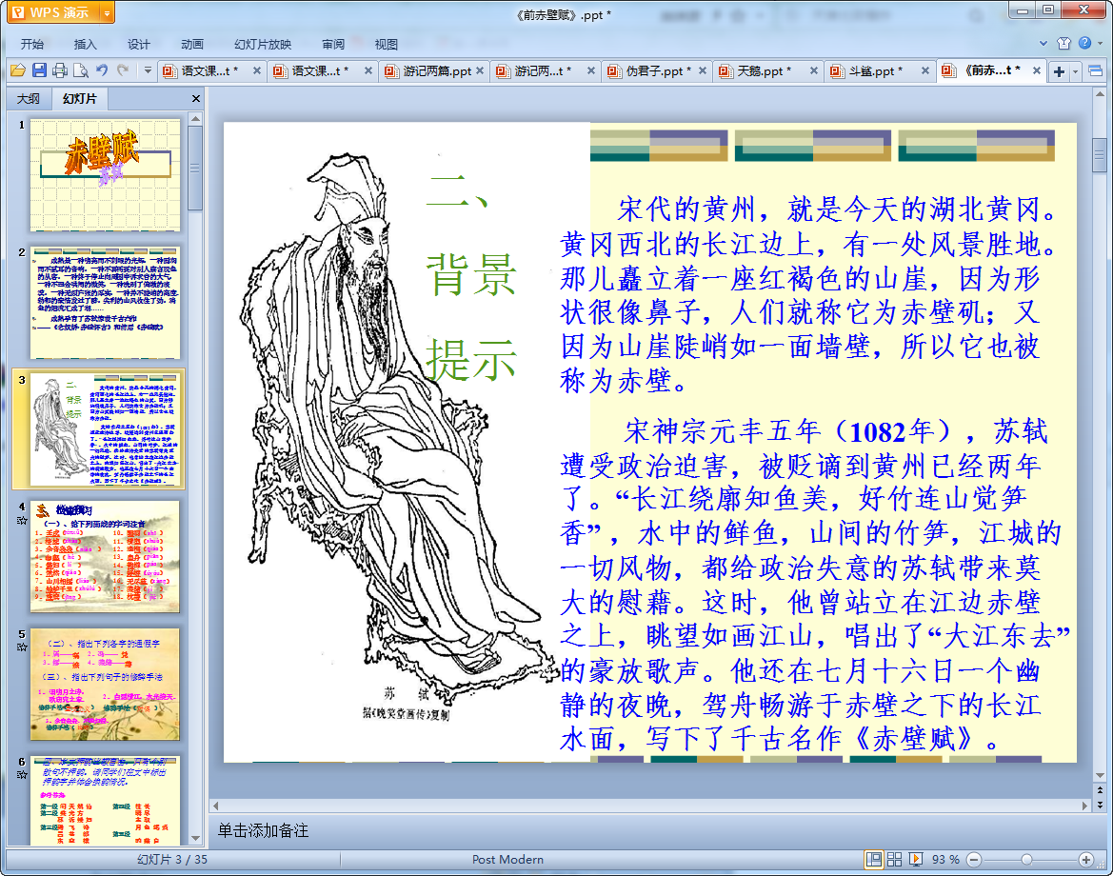The image size is (1113, 876).
Task: Click the Save floppy disk icon
Action: click(39, 70)
